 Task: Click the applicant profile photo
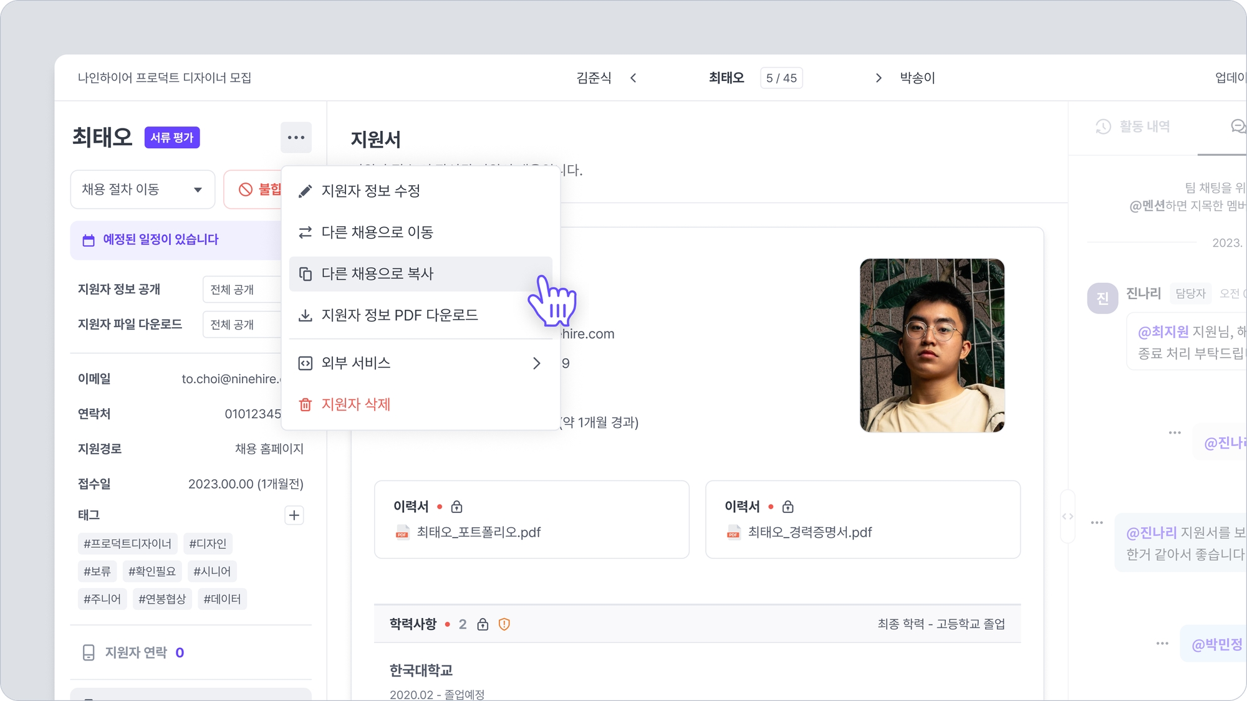click(932, 346)
